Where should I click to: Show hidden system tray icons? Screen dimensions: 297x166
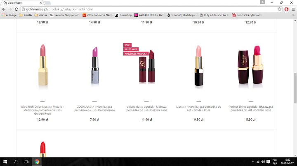point(252,161)
